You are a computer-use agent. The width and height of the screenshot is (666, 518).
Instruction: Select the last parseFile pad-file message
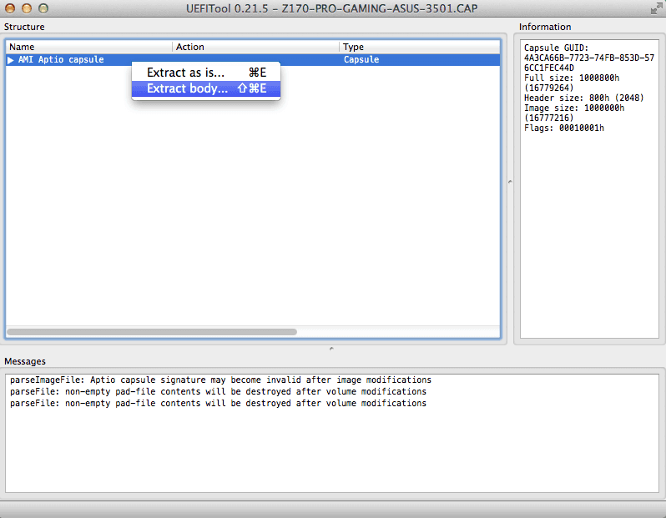[x=218, y=403]
